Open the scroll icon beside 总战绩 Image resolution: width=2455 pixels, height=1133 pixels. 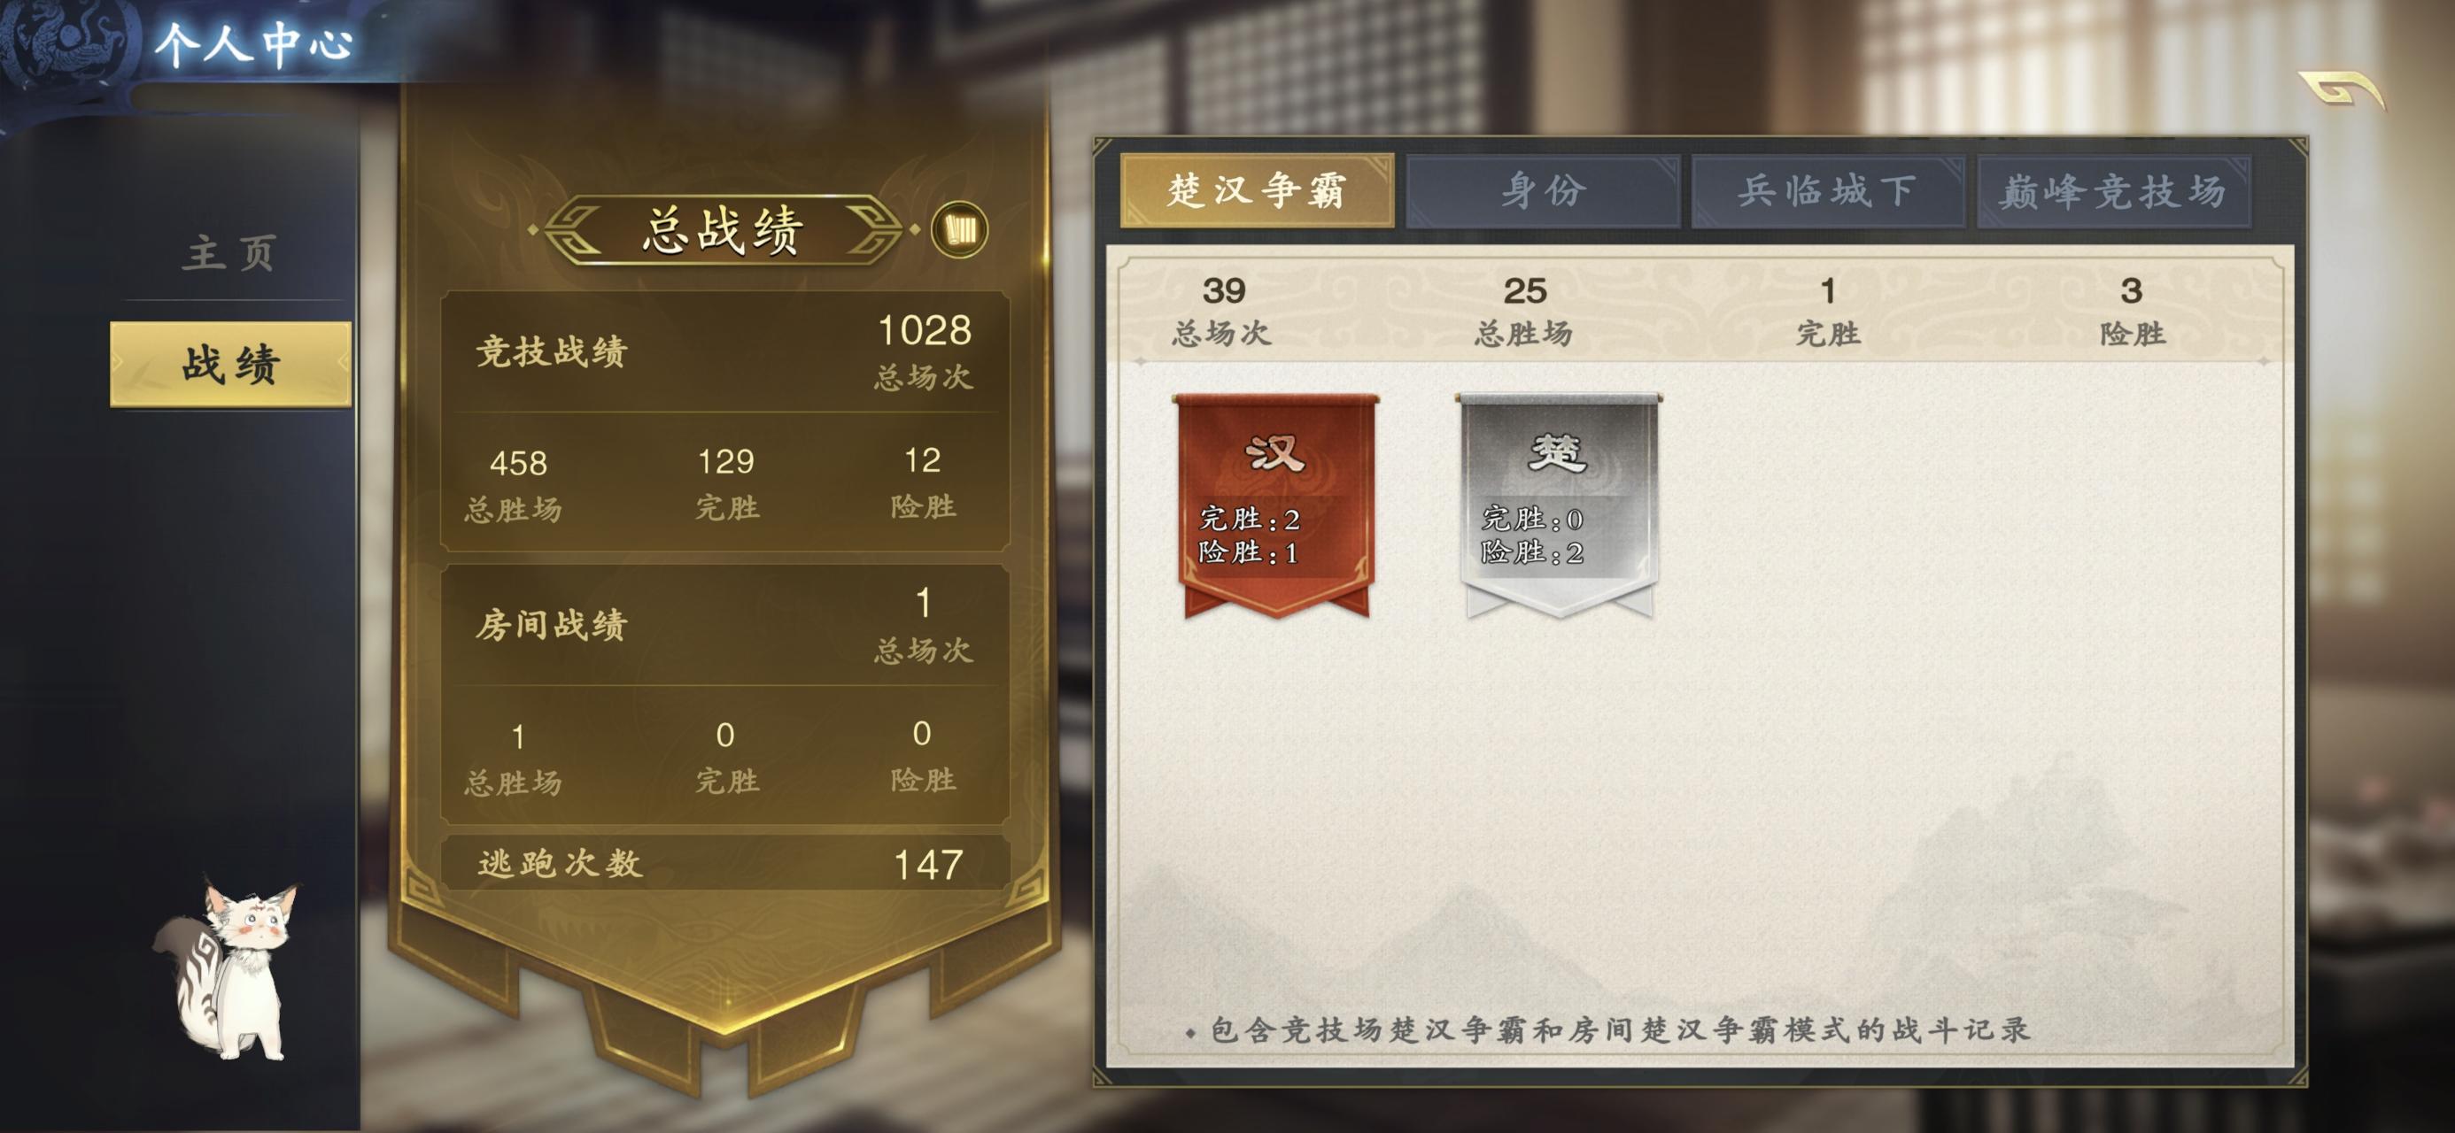(x=959, y=229)
